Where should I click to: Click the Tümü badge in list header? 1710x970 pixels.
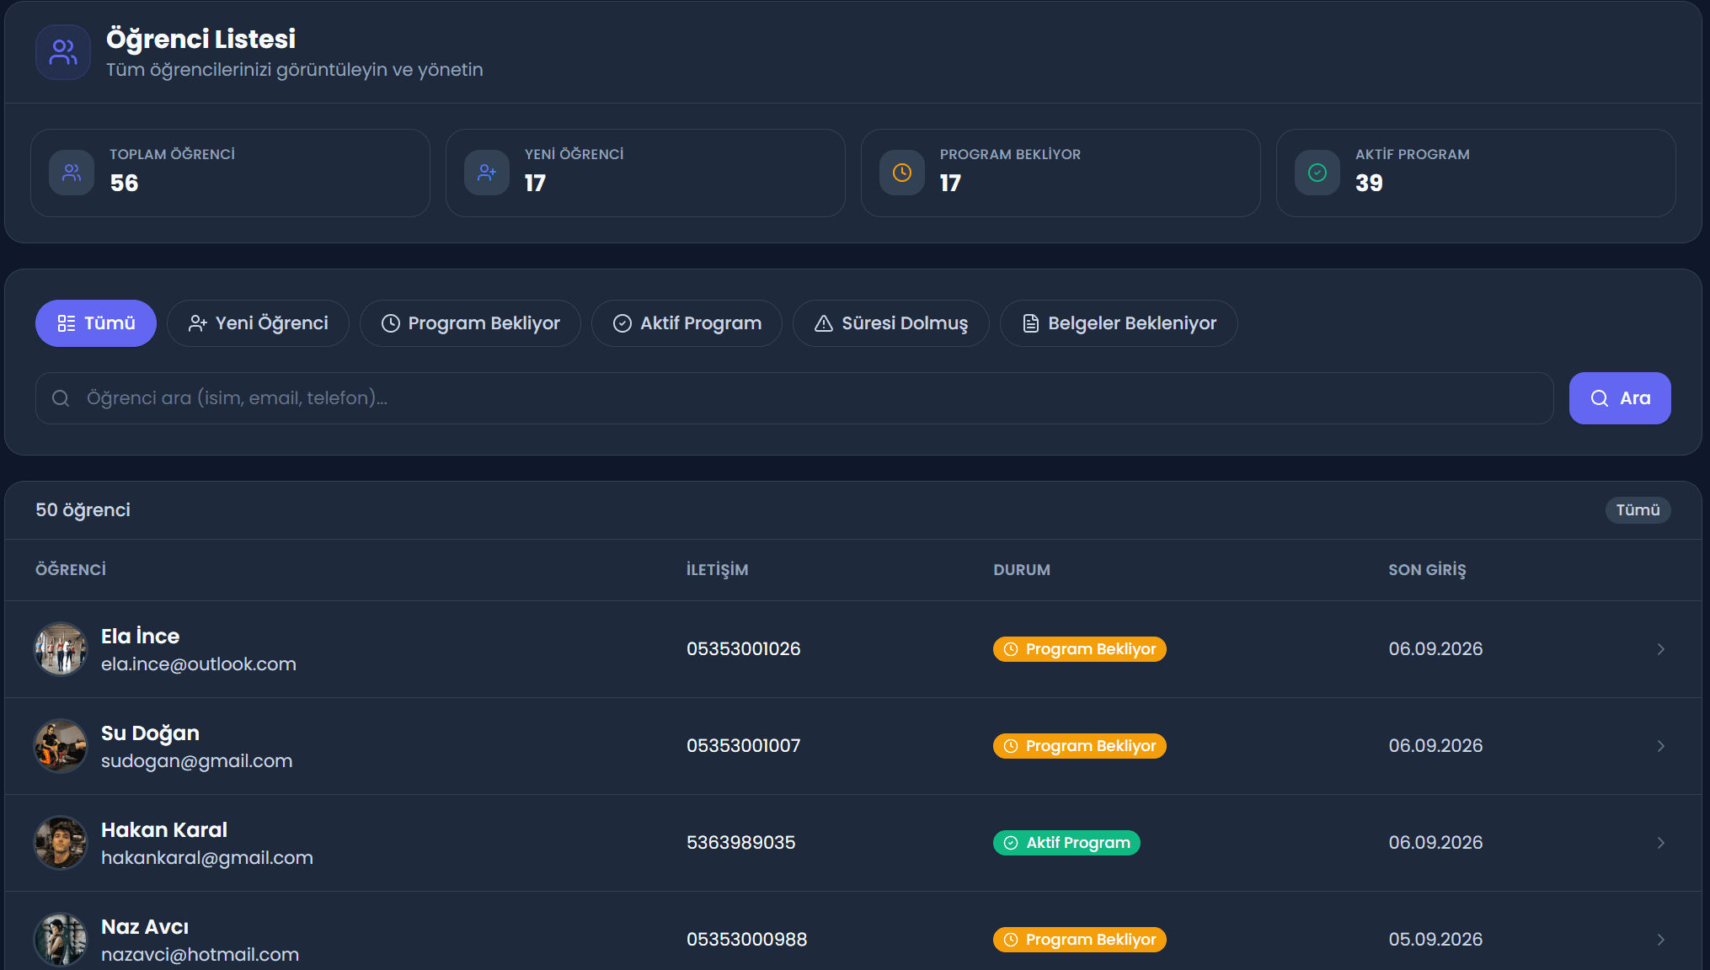1638,510
